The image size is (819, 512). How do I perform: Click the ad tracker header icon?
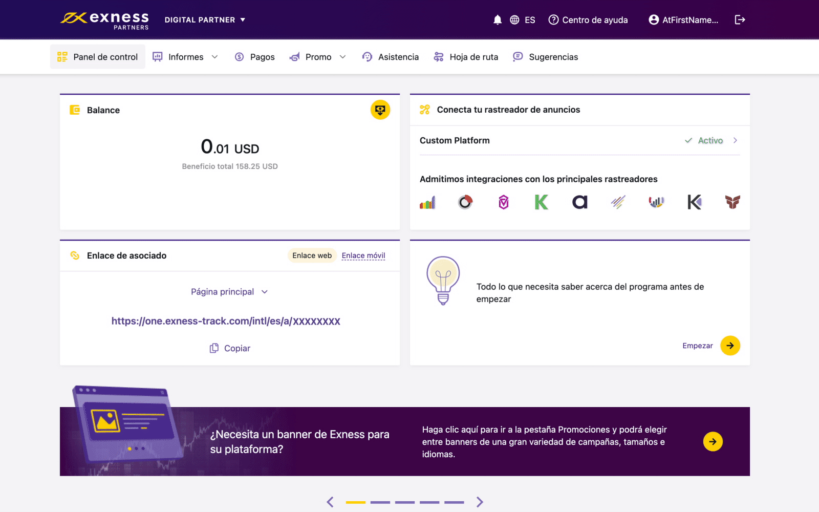pyautogui.click(x=425, y=110)
